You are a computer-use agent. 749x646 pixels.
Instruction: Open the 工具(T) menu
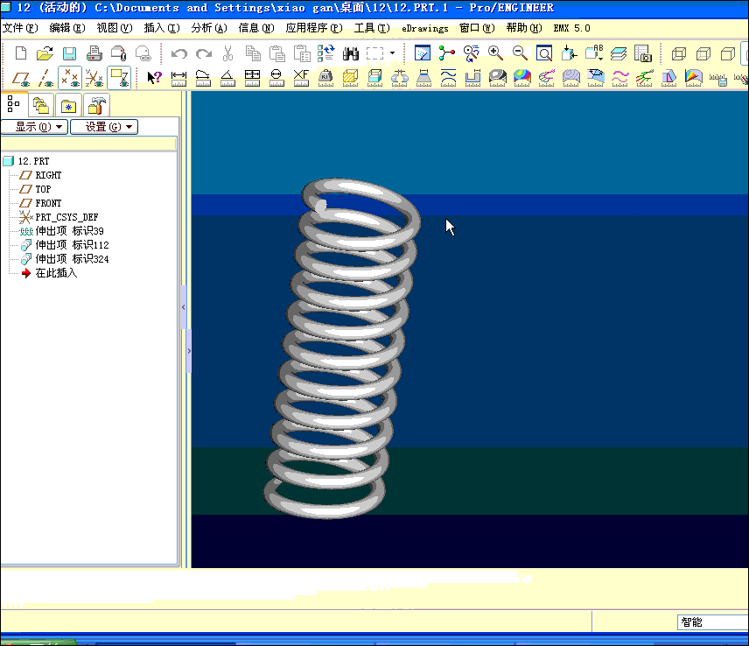point(372,28)
